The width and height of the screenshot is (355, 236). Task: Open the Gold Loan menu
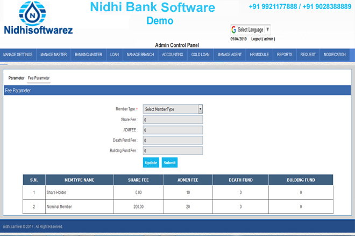(201, 55)
